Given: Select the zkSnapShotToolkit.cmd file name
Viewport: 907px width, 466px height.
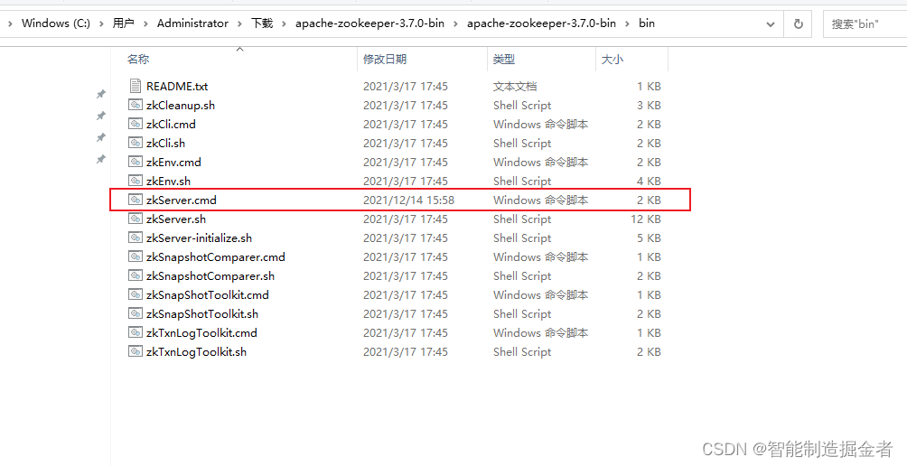Looking at the screenshot, I should pyautogui.click(x=208, y=295).
